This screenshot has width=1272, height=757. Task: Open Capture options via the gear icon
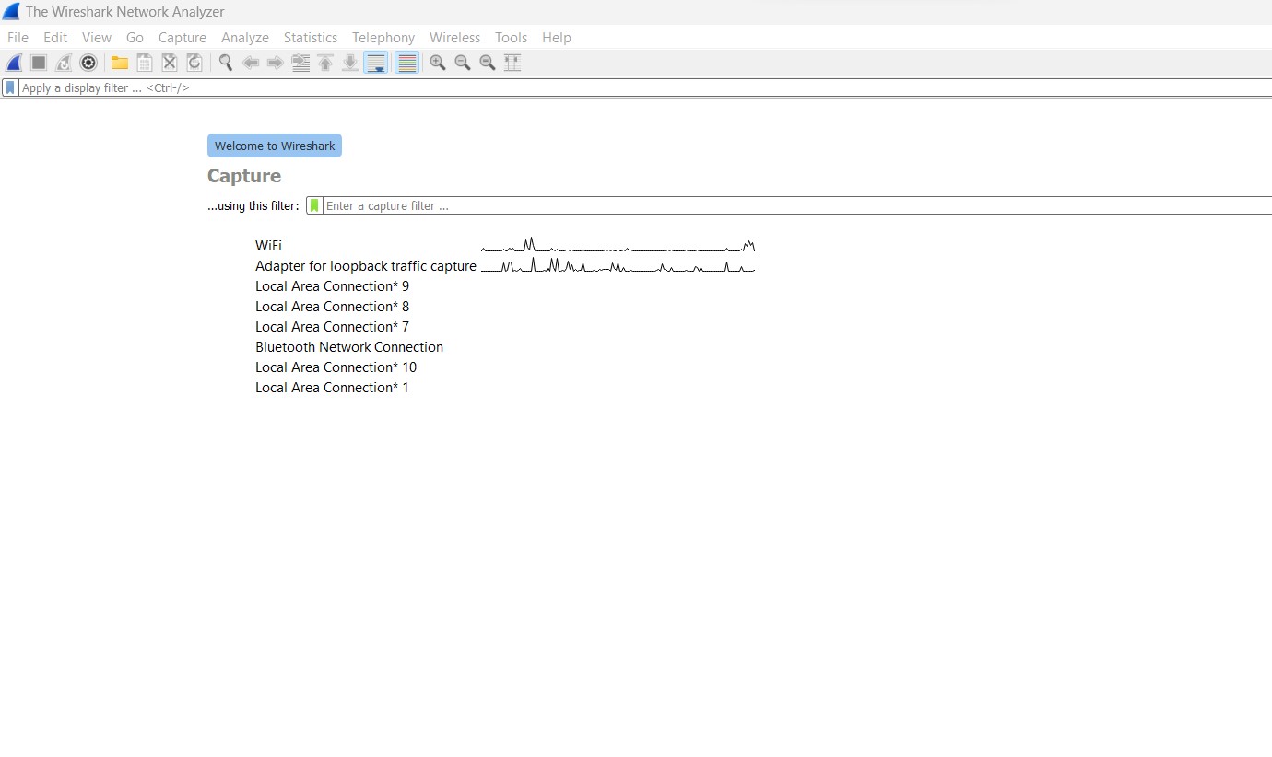tap(88, 63)
